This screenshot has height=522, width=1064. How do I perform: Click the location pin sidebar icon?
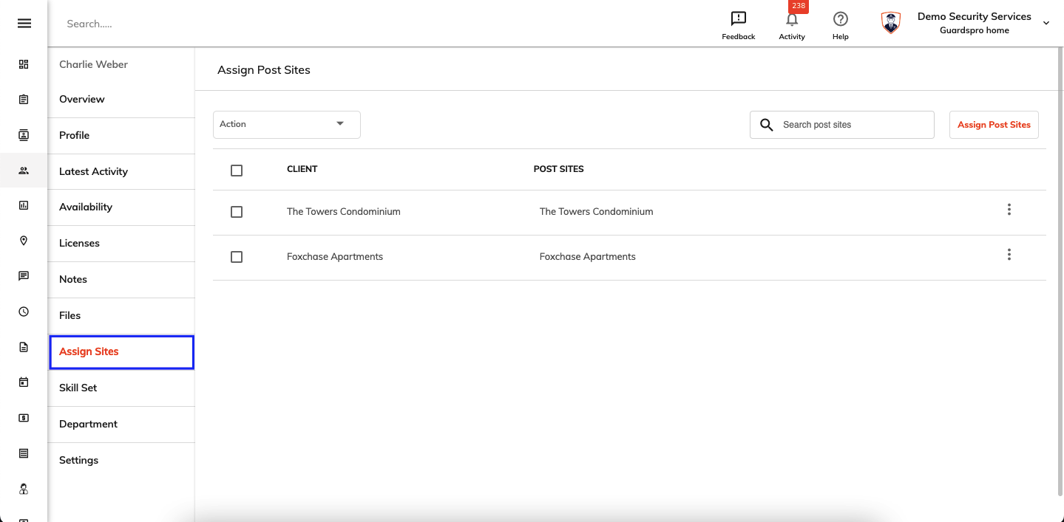[x=24, y=241]
